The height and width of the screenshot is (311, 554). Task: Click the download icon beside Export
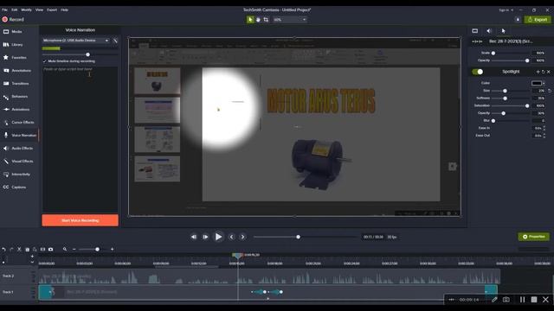pos(518,20)
